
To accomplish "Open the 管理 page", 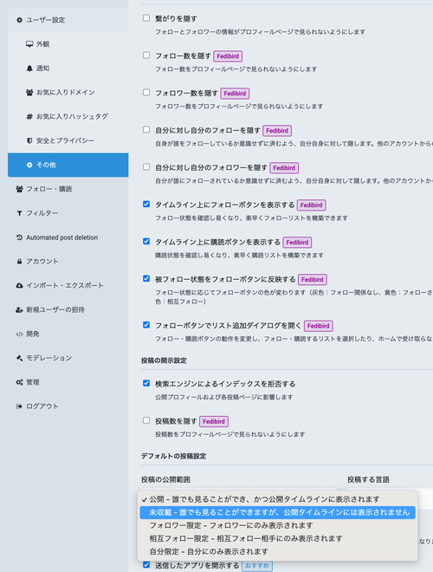I will pos(68,382).
